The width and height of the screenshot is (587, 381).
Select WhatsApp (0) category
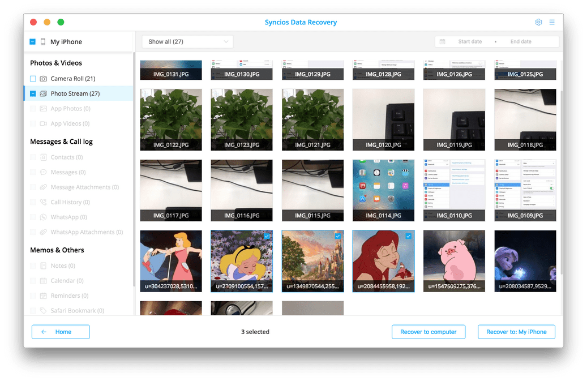click(79, 217)
